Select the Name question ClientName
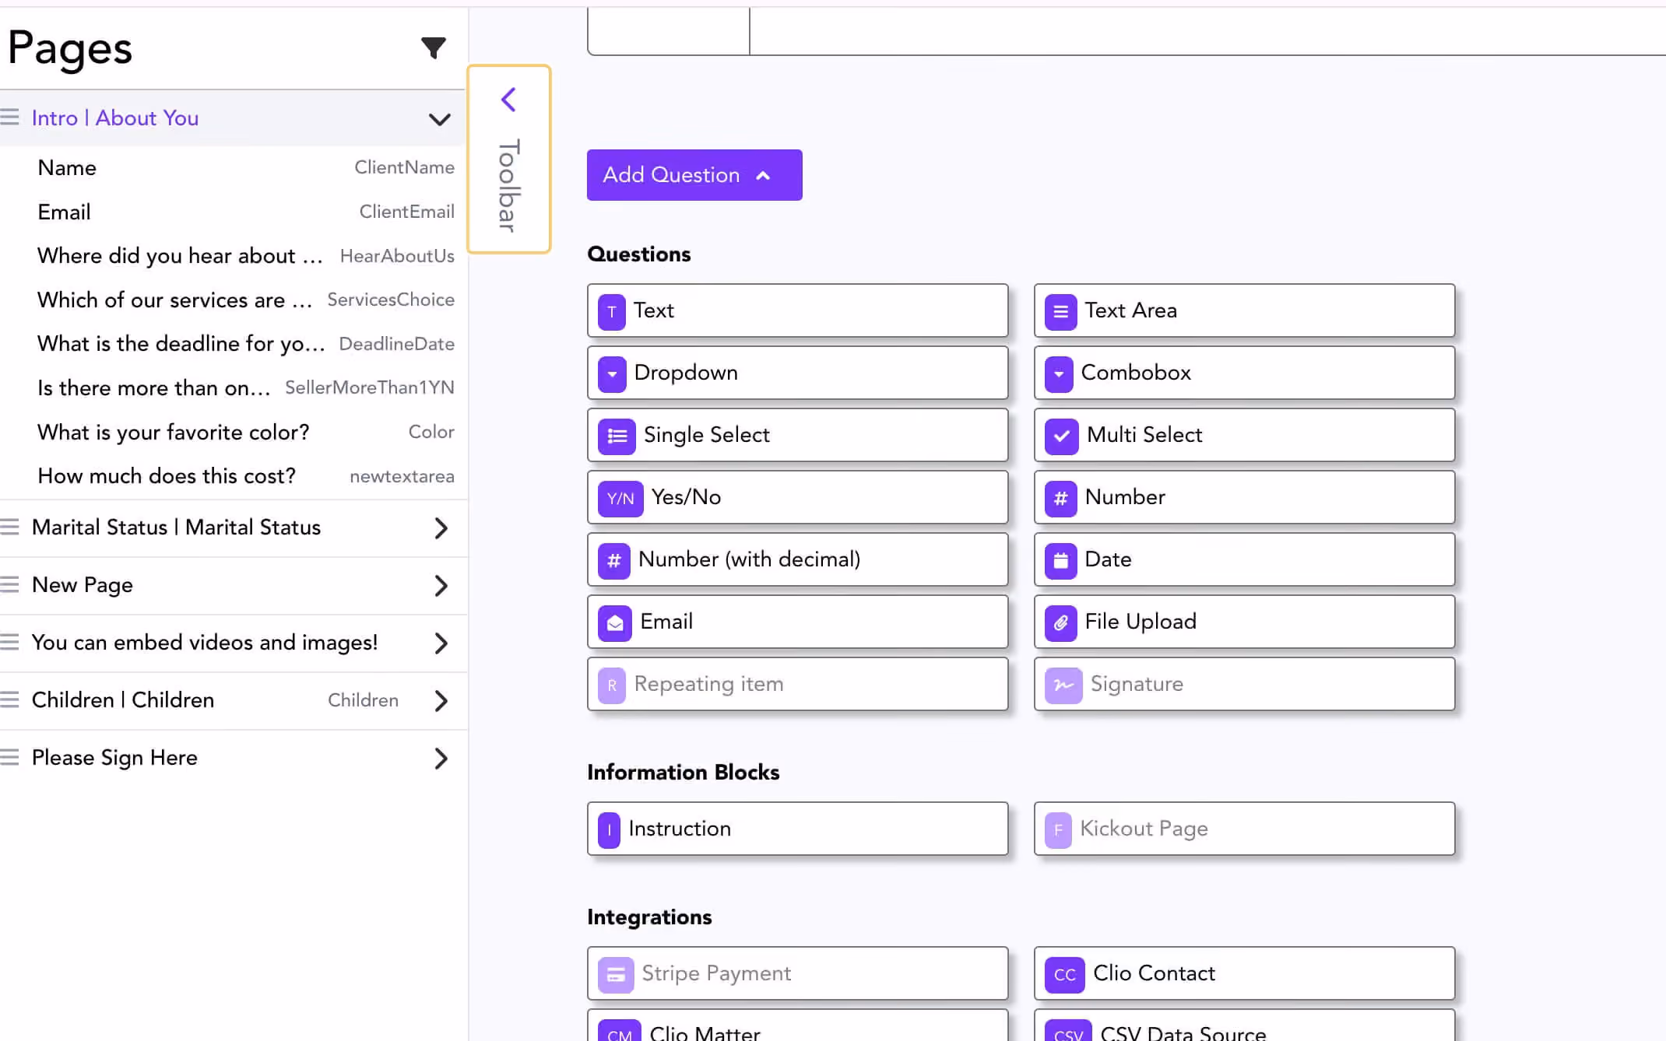Screen dimensions: 1666x1041 point(246,168)
